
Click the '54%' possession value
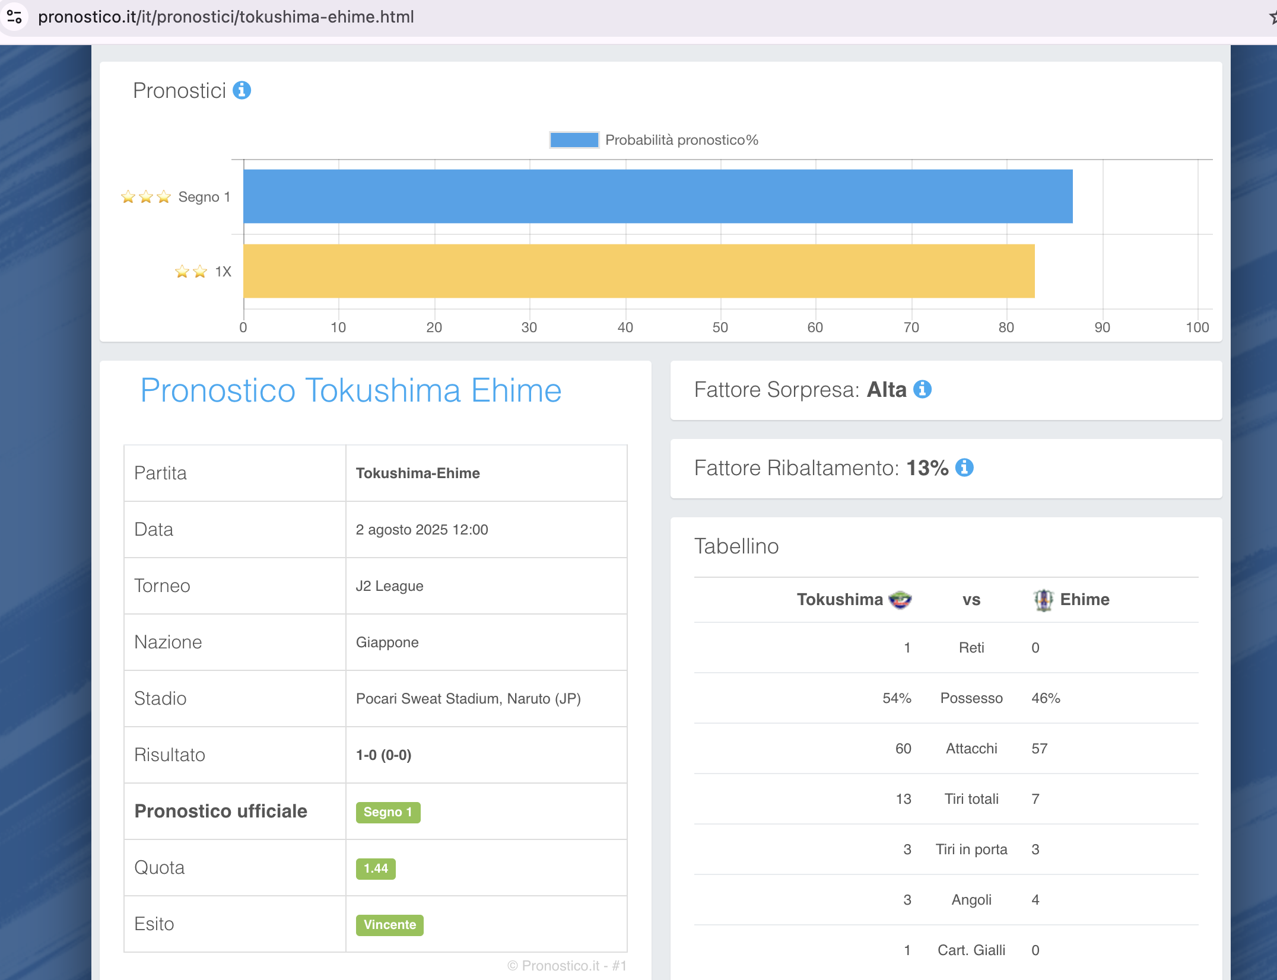897,698
